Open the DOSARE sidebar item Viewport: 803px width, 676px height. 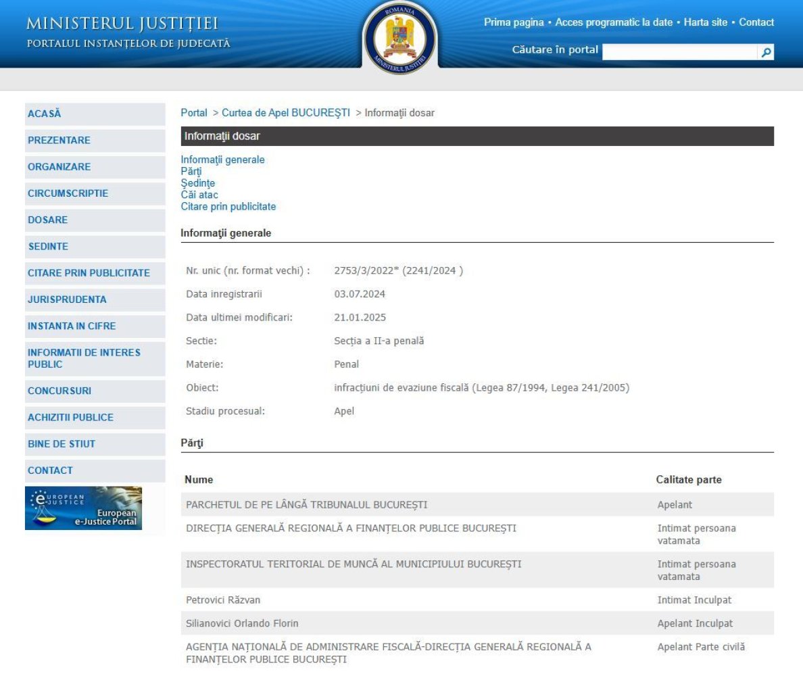click(x=48, y=220)
